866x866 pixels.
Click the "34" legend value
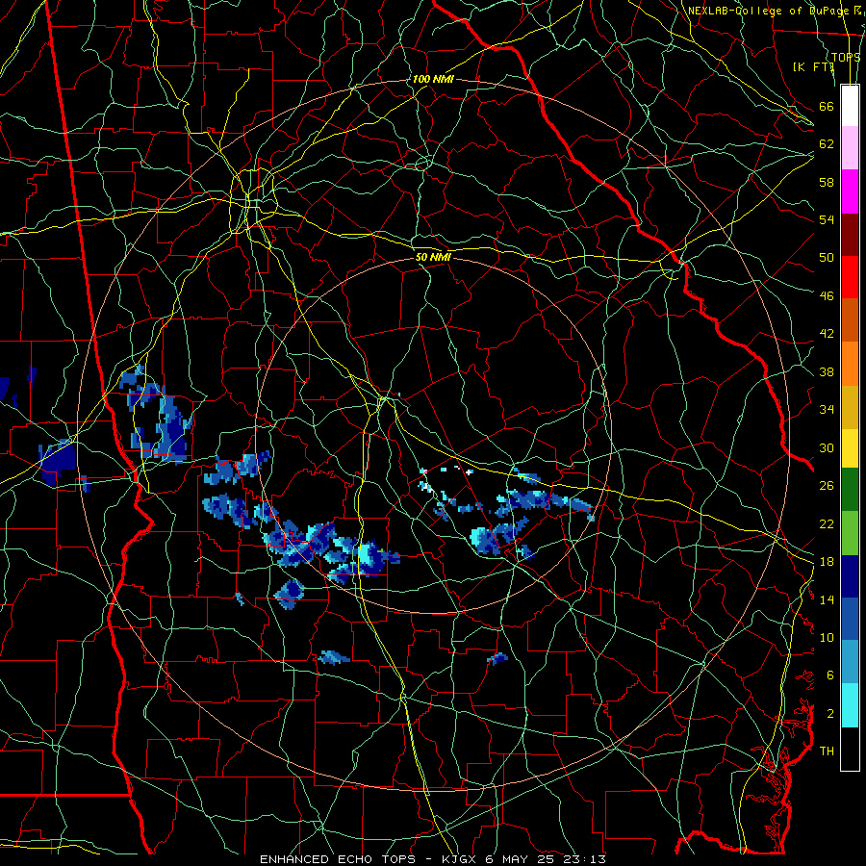tap(827, 410)
